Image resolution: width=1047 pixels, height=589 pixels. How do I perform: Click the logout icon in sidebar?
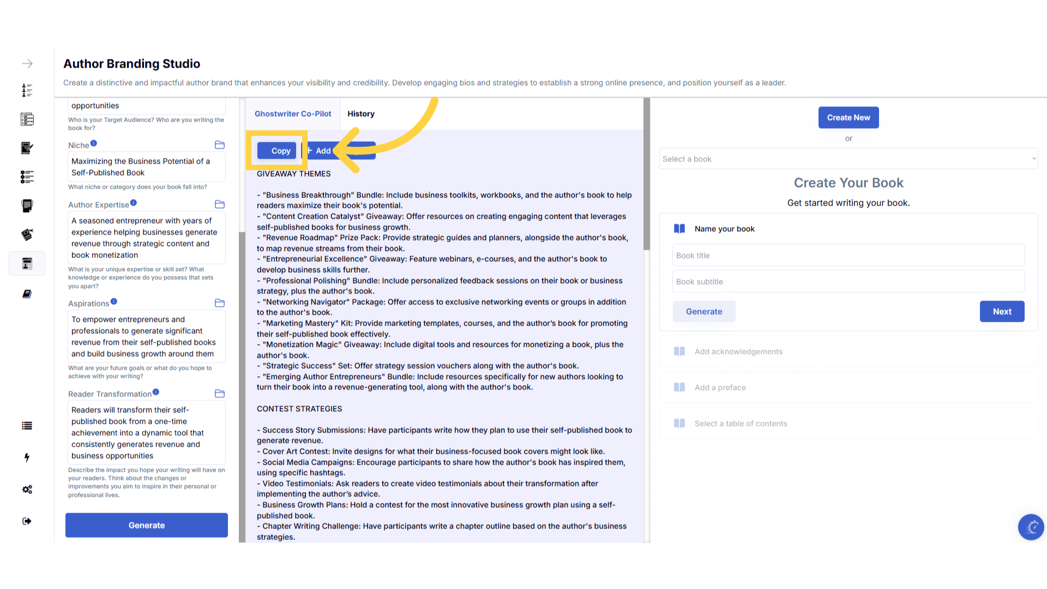[x=27, y=521]
